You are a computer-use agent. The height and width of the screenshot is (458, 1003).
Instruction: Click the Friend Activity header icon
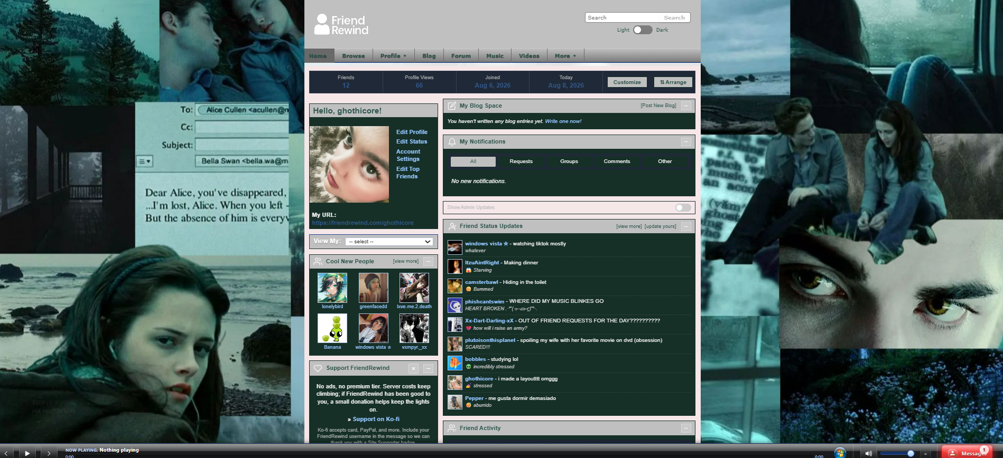(x=452, y=428)
